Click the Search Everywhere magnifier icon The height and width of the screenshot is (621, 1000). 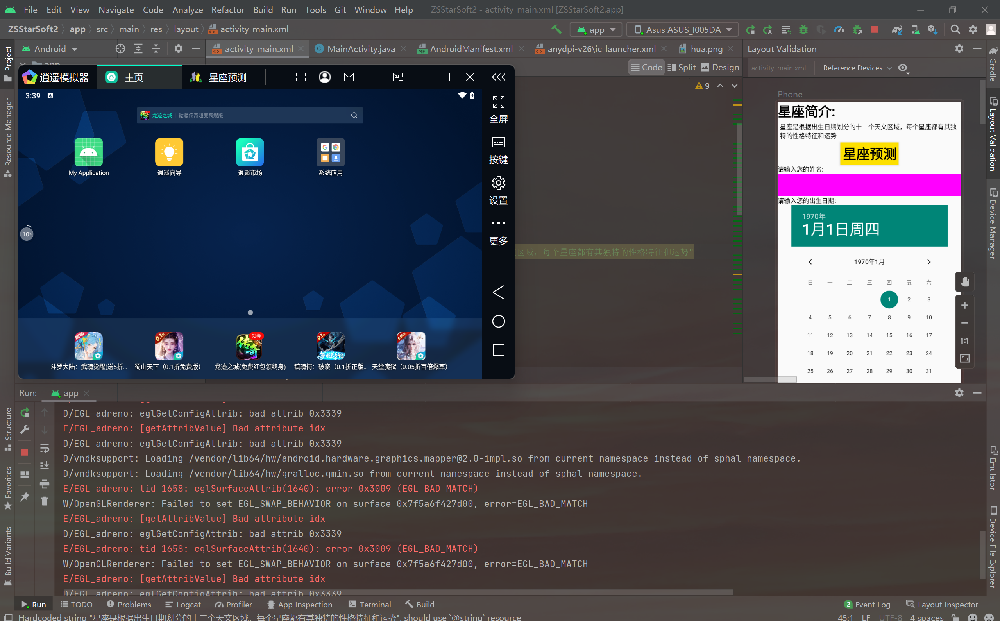click(955, 30)
